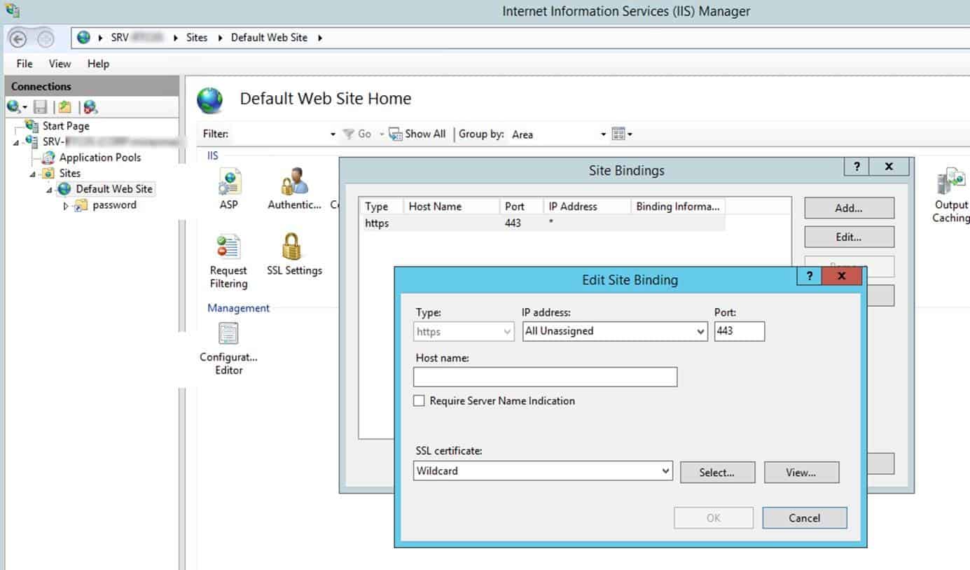Click Select... beside SSL certificate
This screenshot has height=570, width=970.
[x=717, y=473]
